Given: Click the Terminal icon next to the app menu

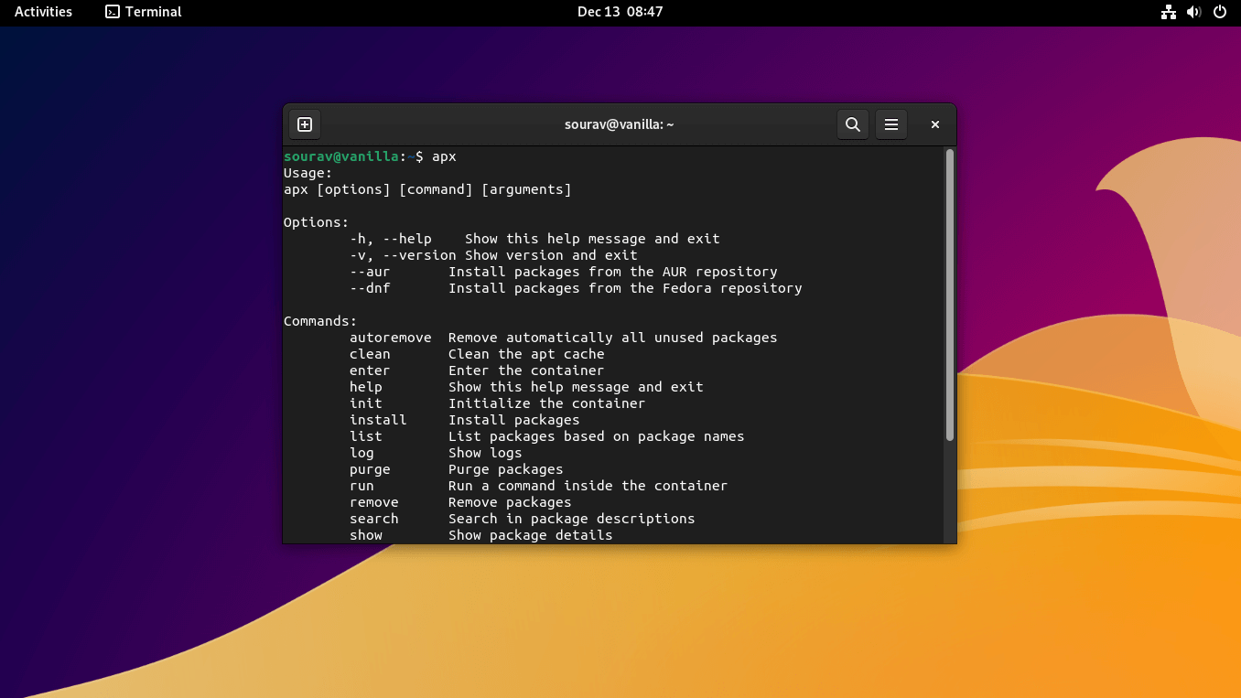Looking at the screenshot, I should (113, 12).
